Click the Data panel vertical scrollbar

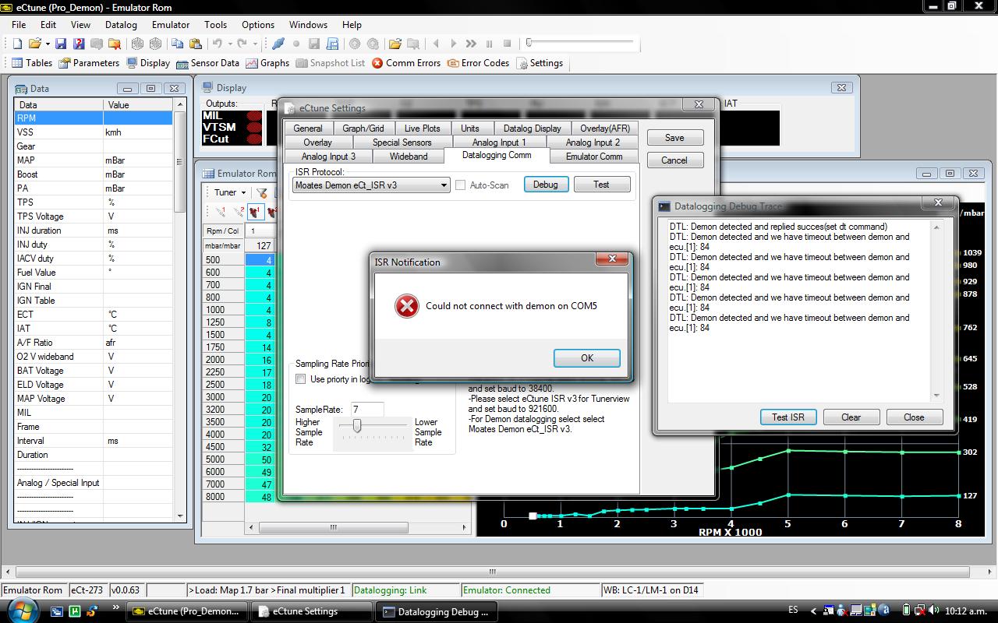pyautogui.click(x=180, y=311)
